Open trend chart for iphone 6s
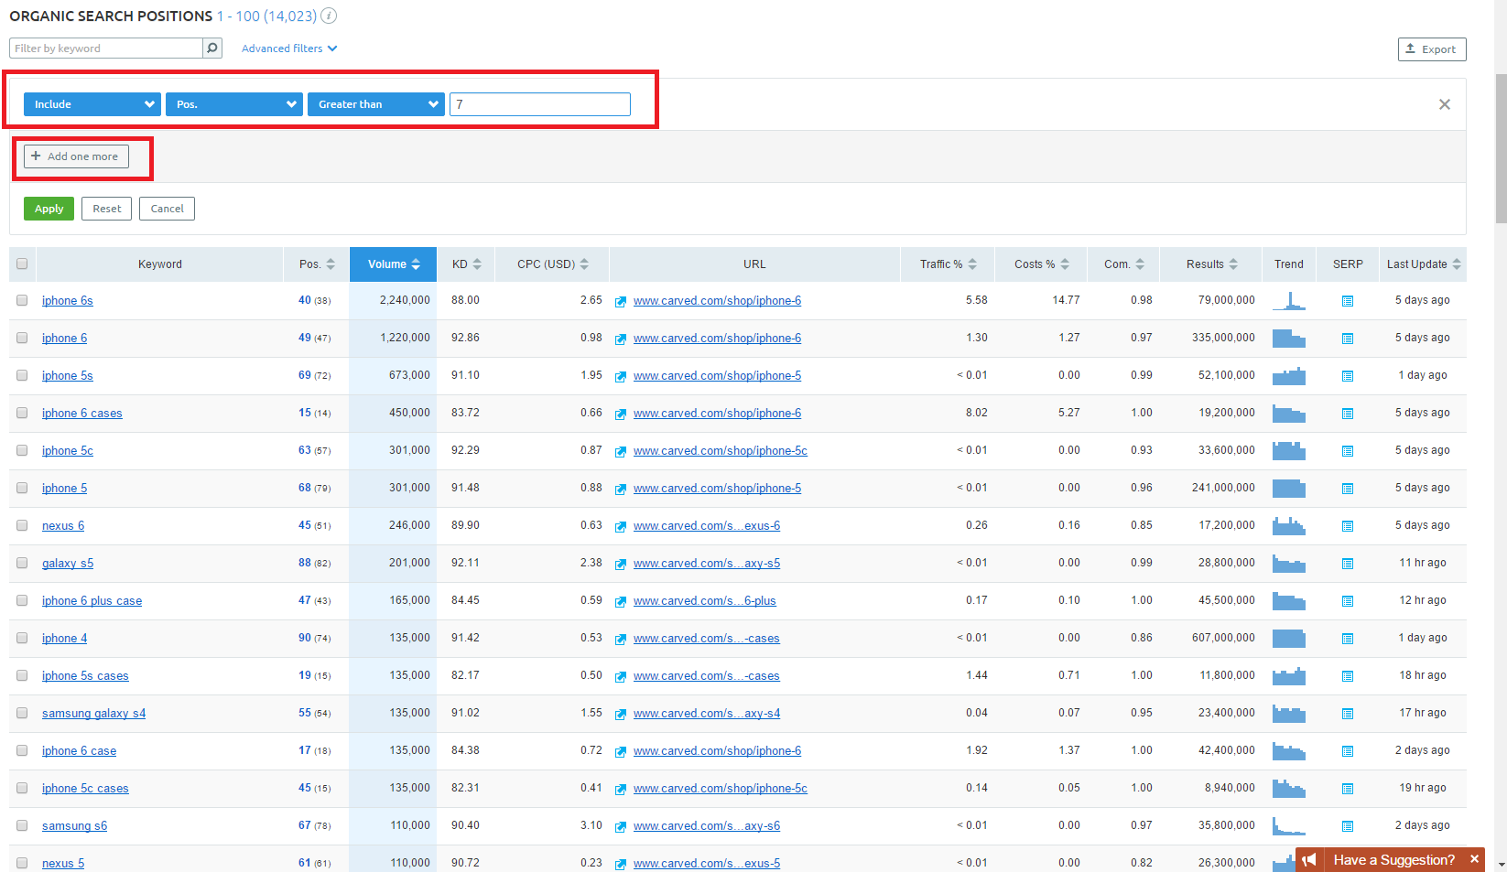 tap(1289, 300)
